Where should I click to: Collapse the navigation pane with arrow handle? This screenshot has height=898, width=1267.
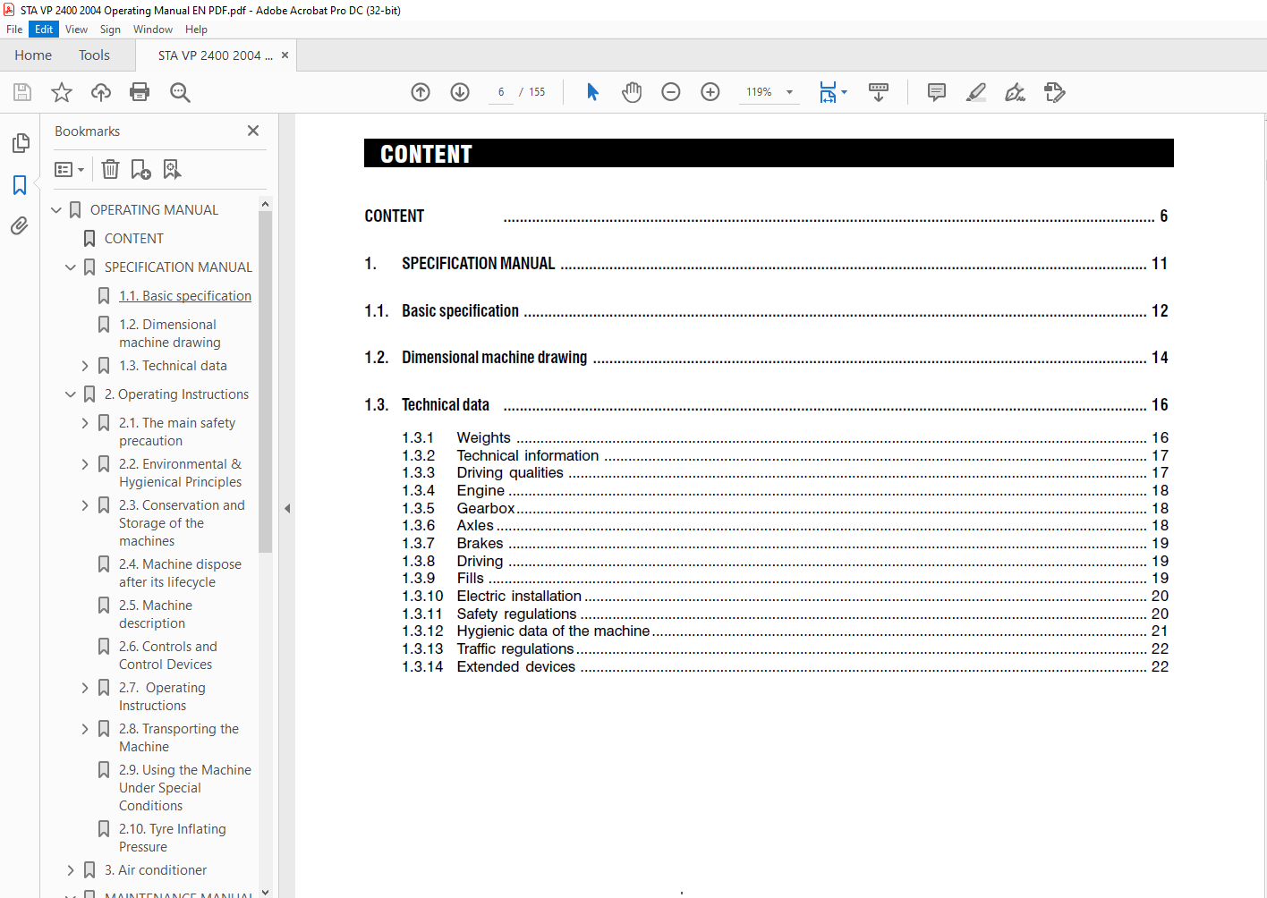tap(287, 508)
